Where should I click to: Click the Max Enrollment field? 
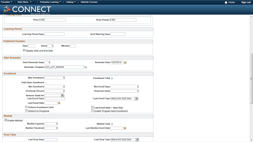(x=55, y=78)
